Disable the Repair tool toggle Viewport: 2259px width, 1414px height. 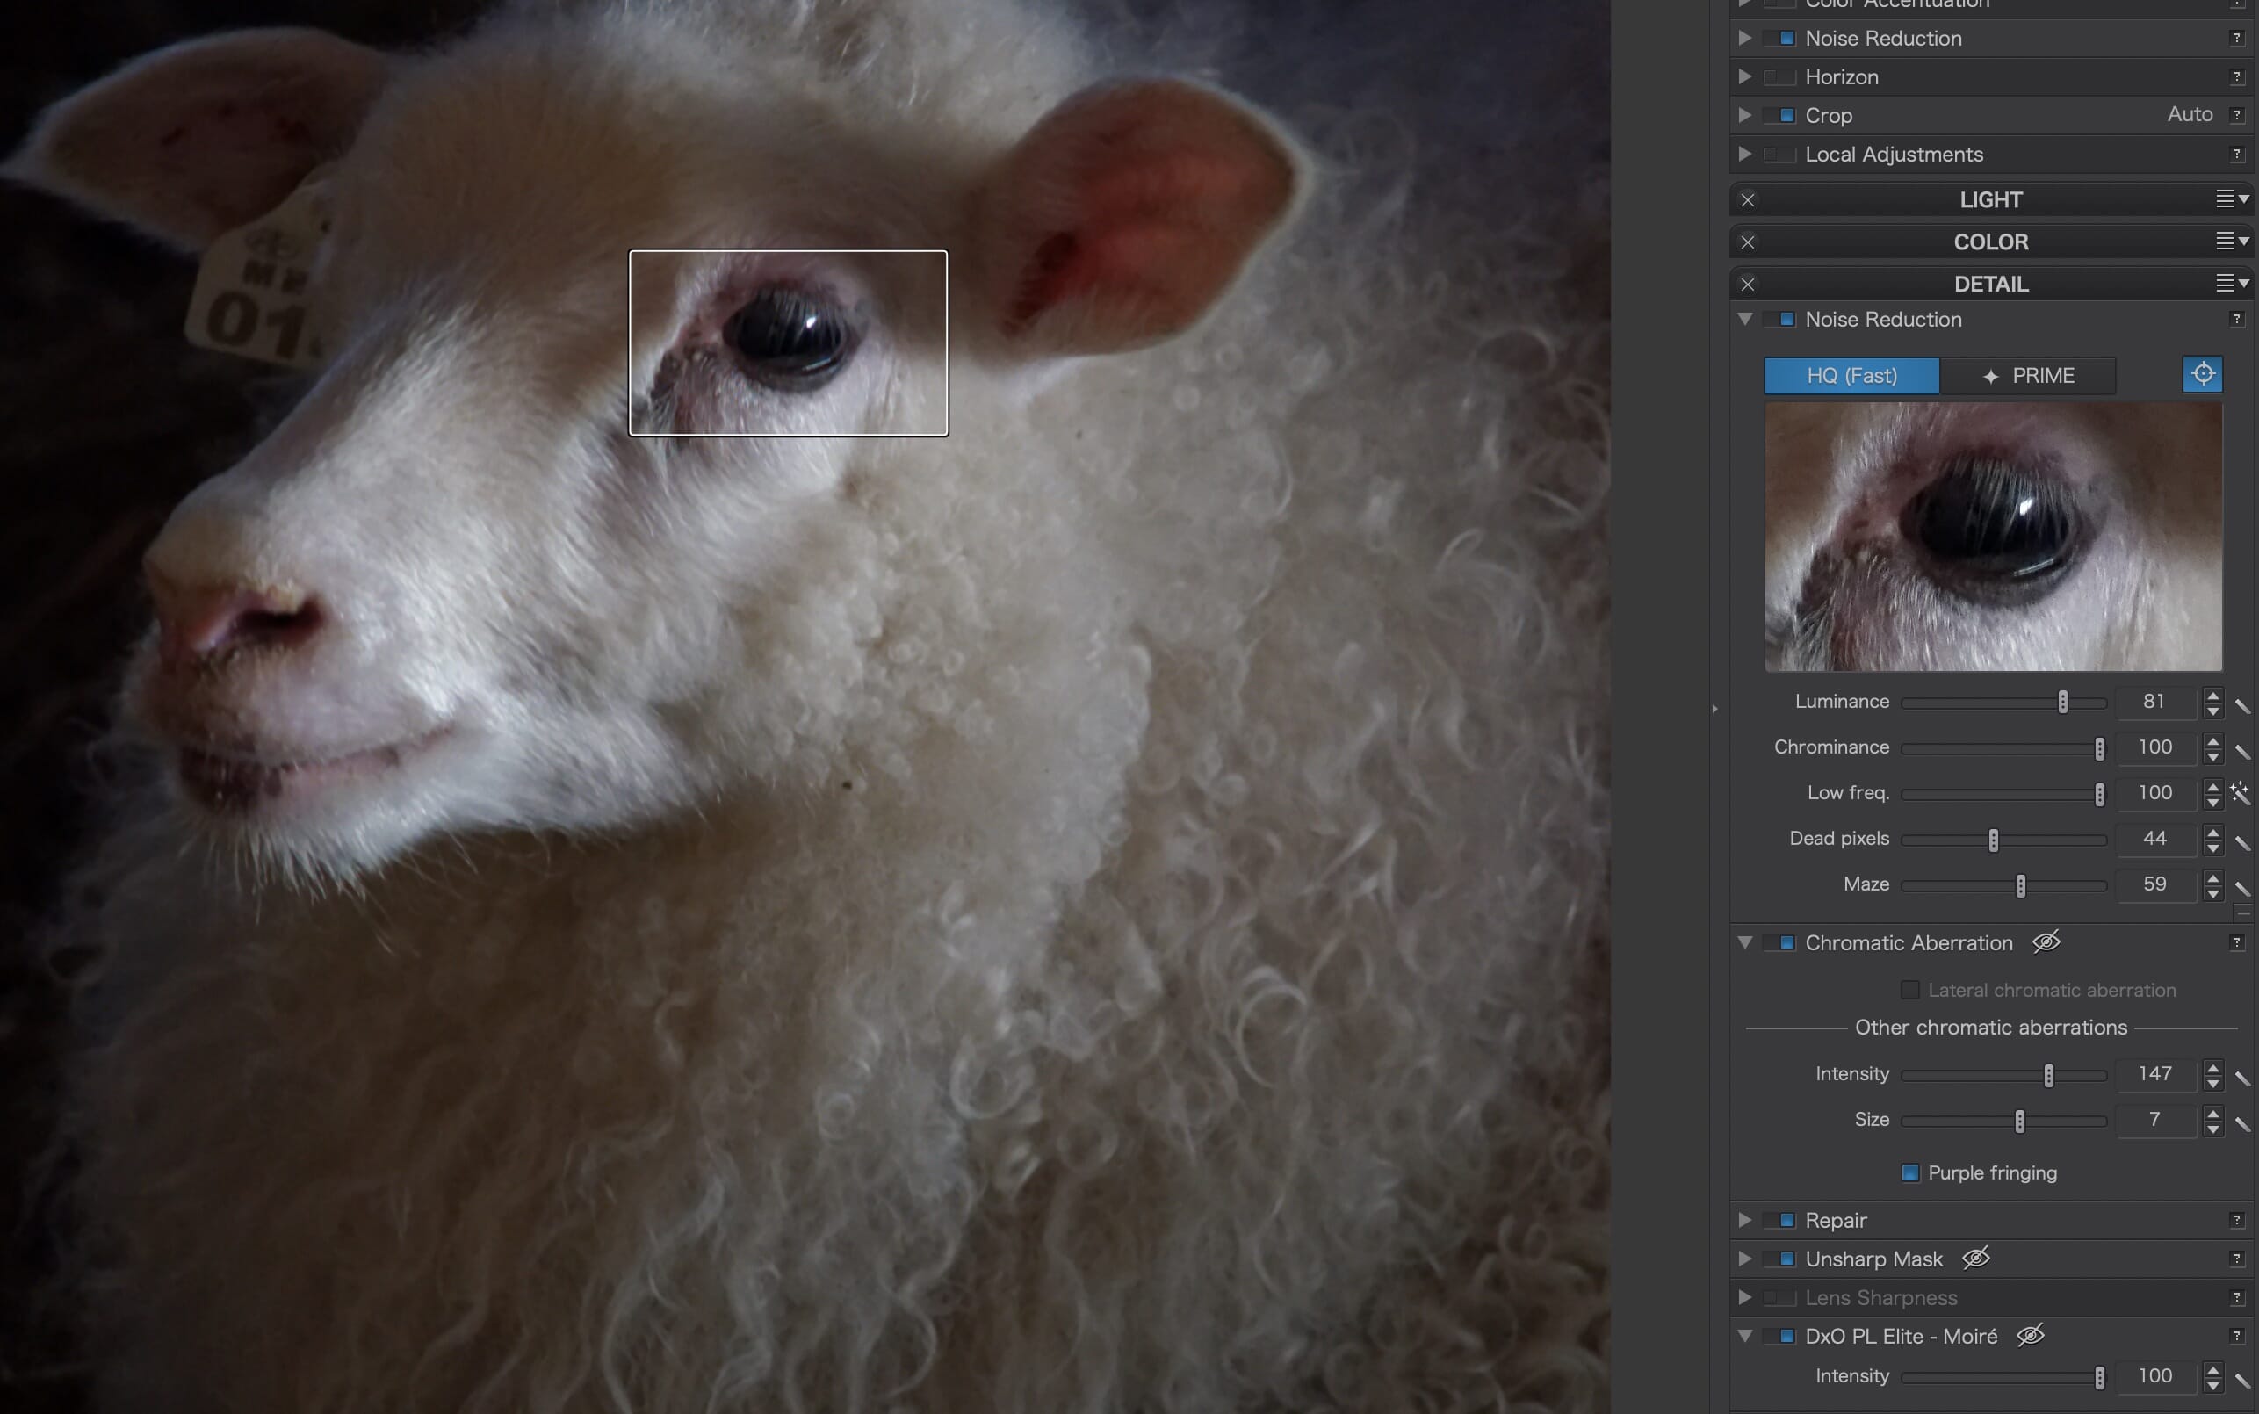pyautogui.click(x=1779, y=1221)
